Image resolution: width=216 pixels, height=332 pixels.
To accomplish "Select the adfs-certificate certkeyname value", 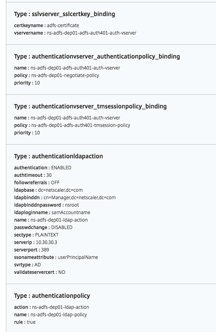I will (63, 26).
